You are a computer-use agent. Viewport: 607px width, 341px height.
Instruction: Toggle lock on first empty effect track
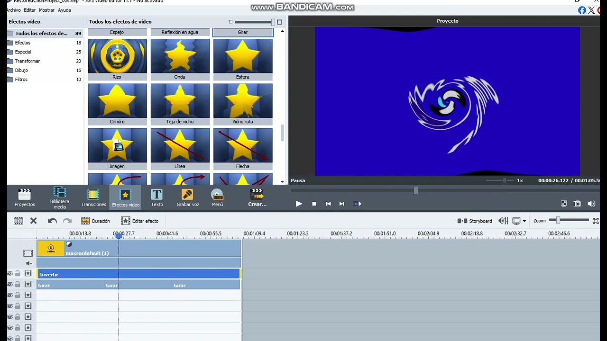tap(18, 295)
